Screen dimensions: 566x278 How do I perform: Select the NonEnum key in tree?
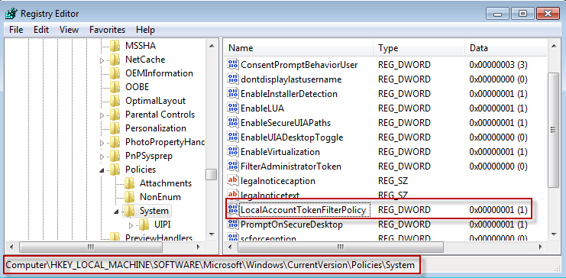tap(160, 197)
